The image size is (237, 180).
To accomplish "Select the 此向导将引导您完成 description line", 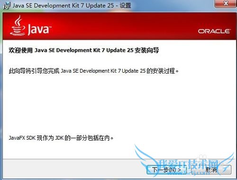I will [x=93, y=71].
